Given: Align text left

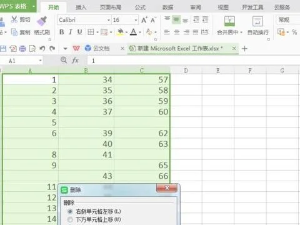Looking at the screenshot, I should coord(167,32).
